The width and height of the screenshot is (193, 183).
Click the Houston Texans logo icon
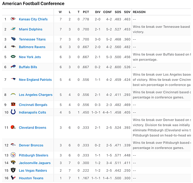pyautogui.click(x=13, y=178)
